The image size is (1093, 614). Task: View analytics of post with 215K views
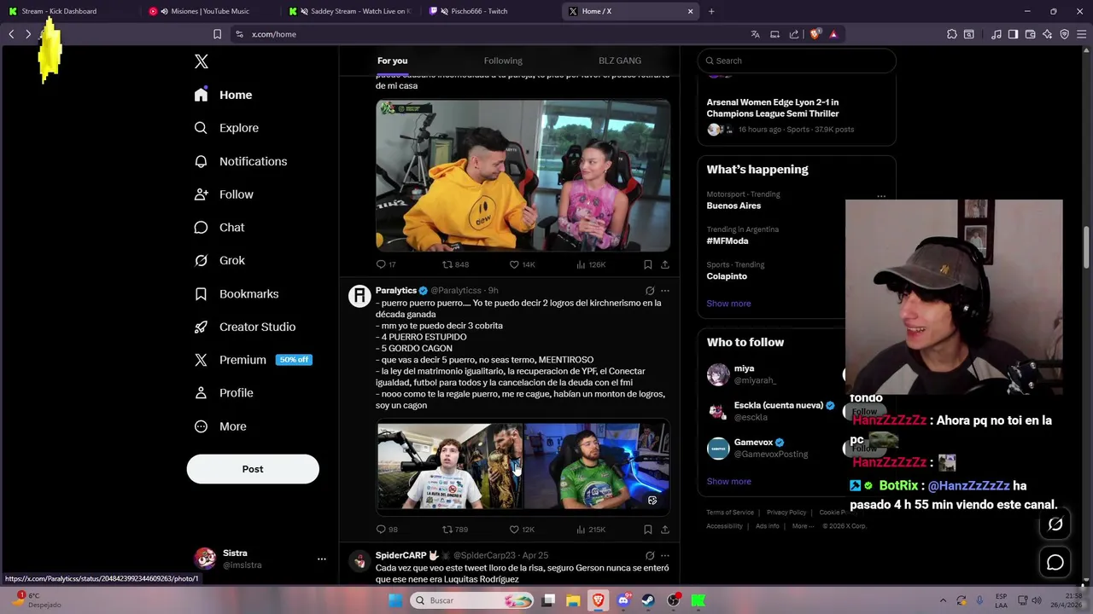pyautogui.click(x=591, y=530)
